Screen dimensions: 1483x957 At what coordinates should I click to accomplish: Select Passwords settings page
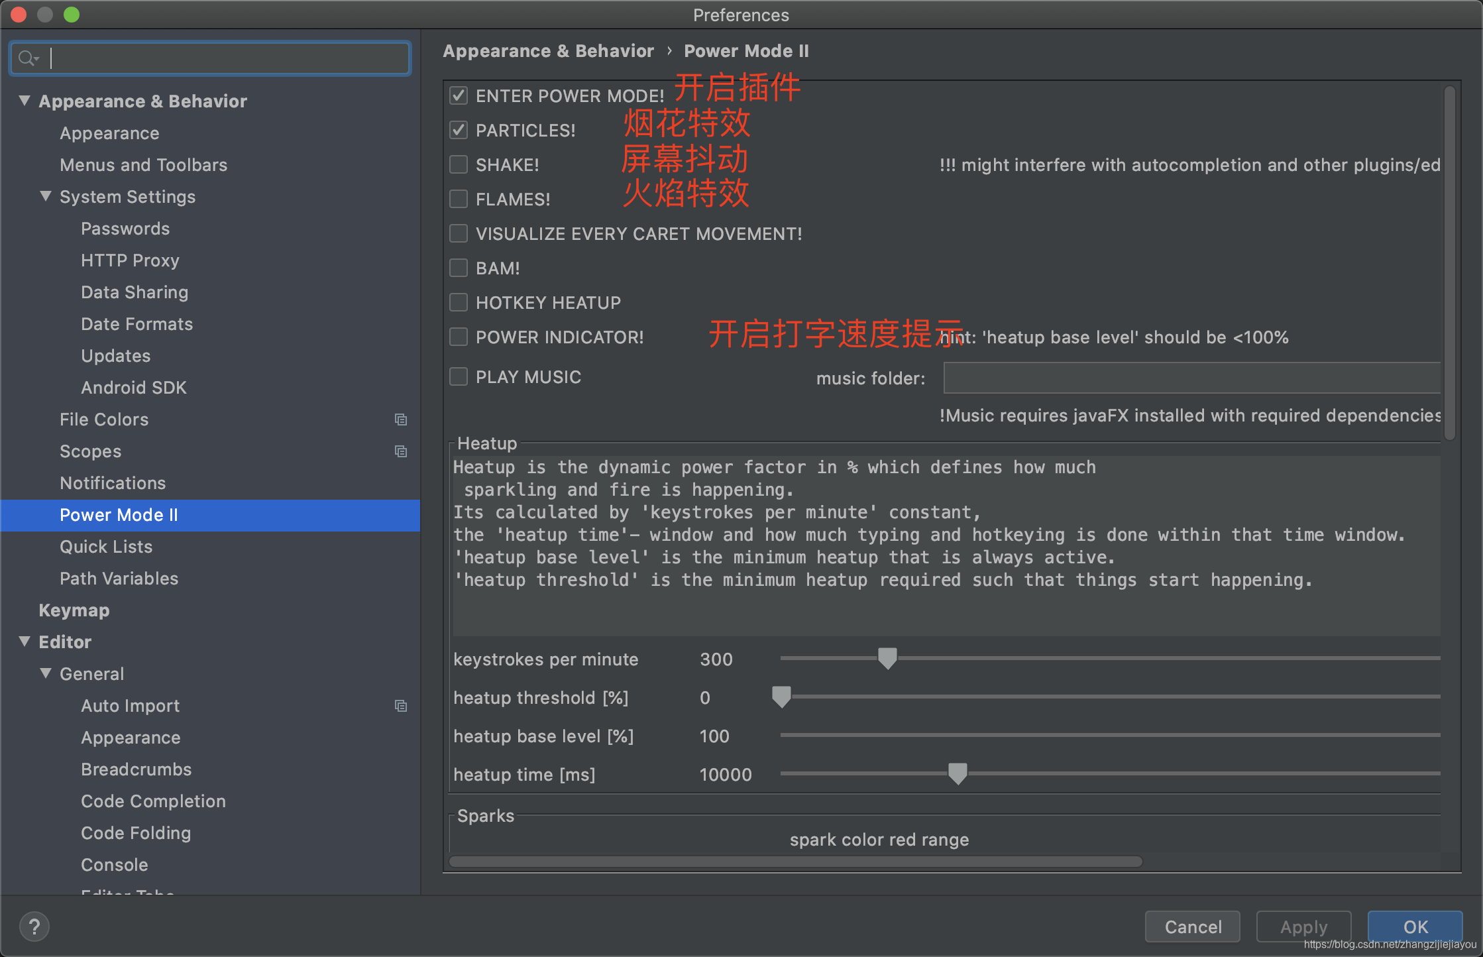click(125, 229)
